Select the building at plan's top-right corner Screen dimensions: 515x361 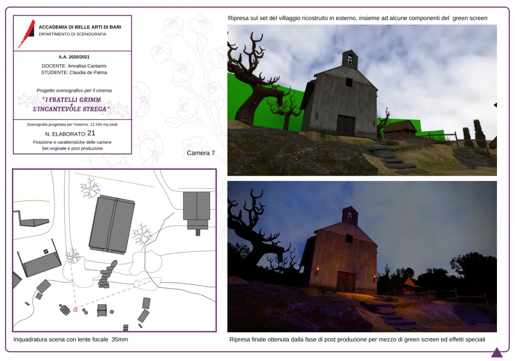click(x=197, y=206)
